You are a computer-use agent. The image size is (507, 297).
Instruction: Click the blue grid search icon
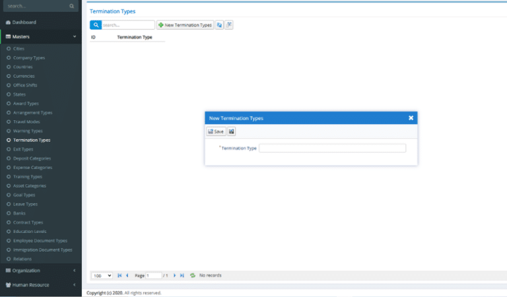point(96,25)
